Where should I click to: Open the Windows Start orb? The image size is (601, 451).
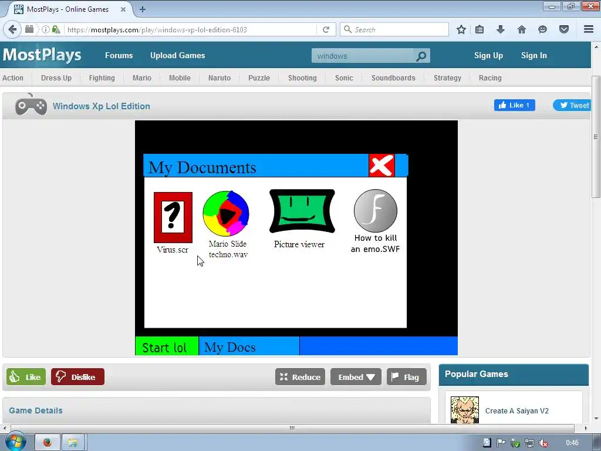[x=15, y=442]
